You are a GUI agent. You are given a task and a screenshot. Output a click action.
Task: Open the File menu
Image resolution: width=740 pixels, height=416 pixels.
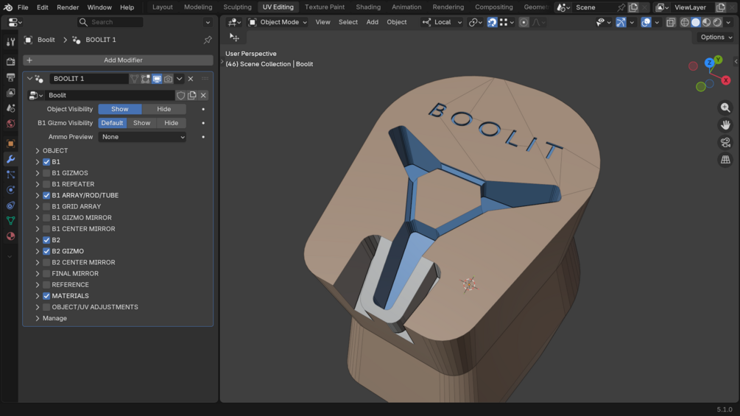pos(23,7)
